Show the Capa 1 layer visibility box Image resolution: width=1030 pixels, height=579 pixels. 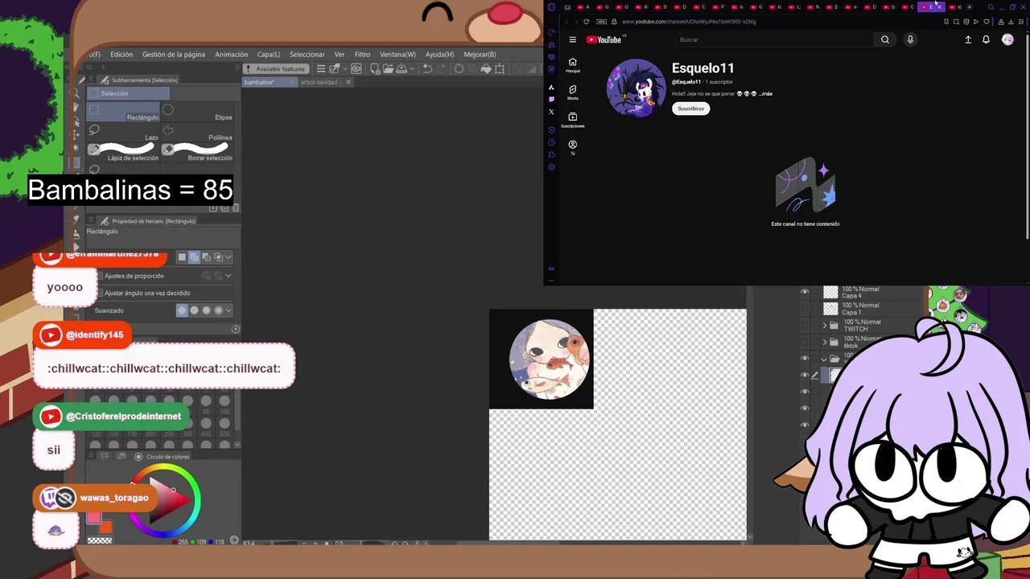pos(805,309)
